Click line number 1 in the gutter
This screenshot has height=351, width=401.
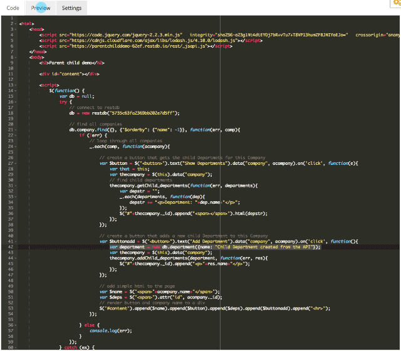click(12, 18)
